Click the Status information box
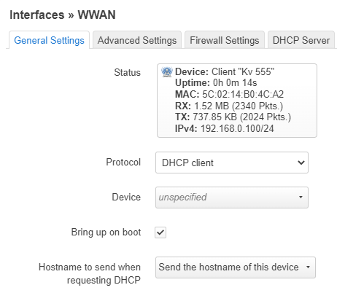Image resolution: width=337 pixels, height=293 pixels. [x=237, y=101]
